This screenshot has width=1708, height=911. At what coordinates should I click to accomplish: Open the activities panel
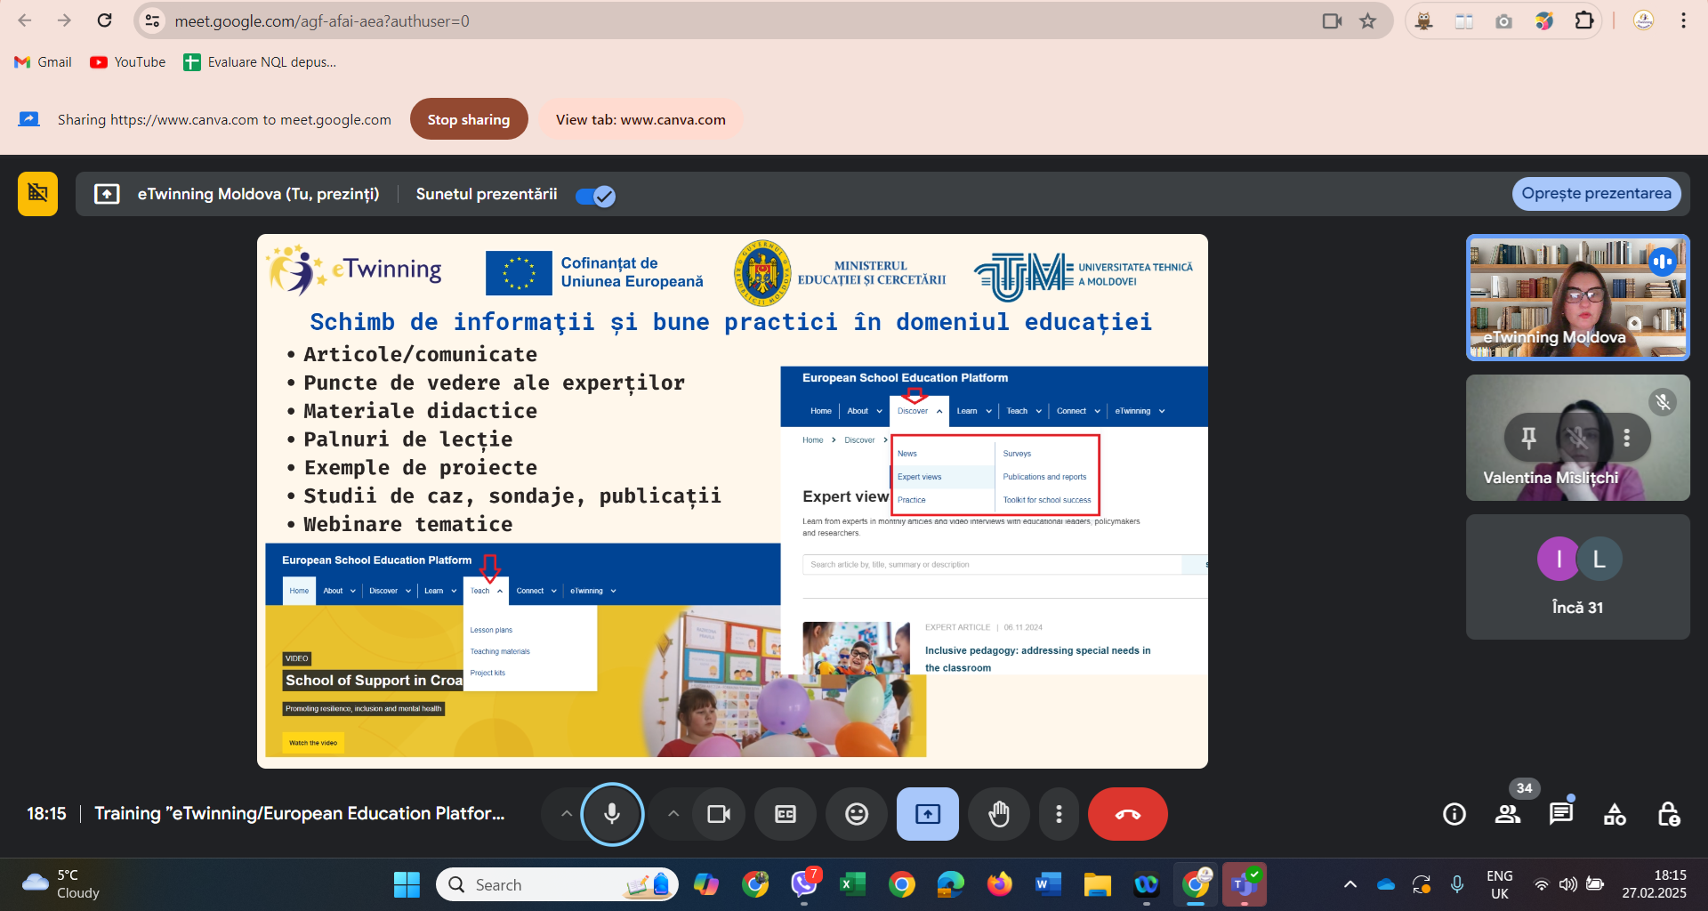click(1615, 814)
